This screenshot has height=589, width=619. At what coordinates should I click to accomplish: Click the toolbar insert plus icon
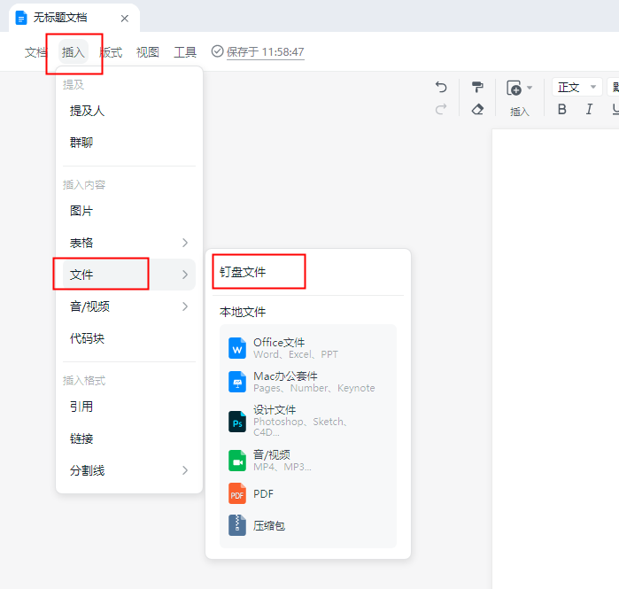coord(514,88)
